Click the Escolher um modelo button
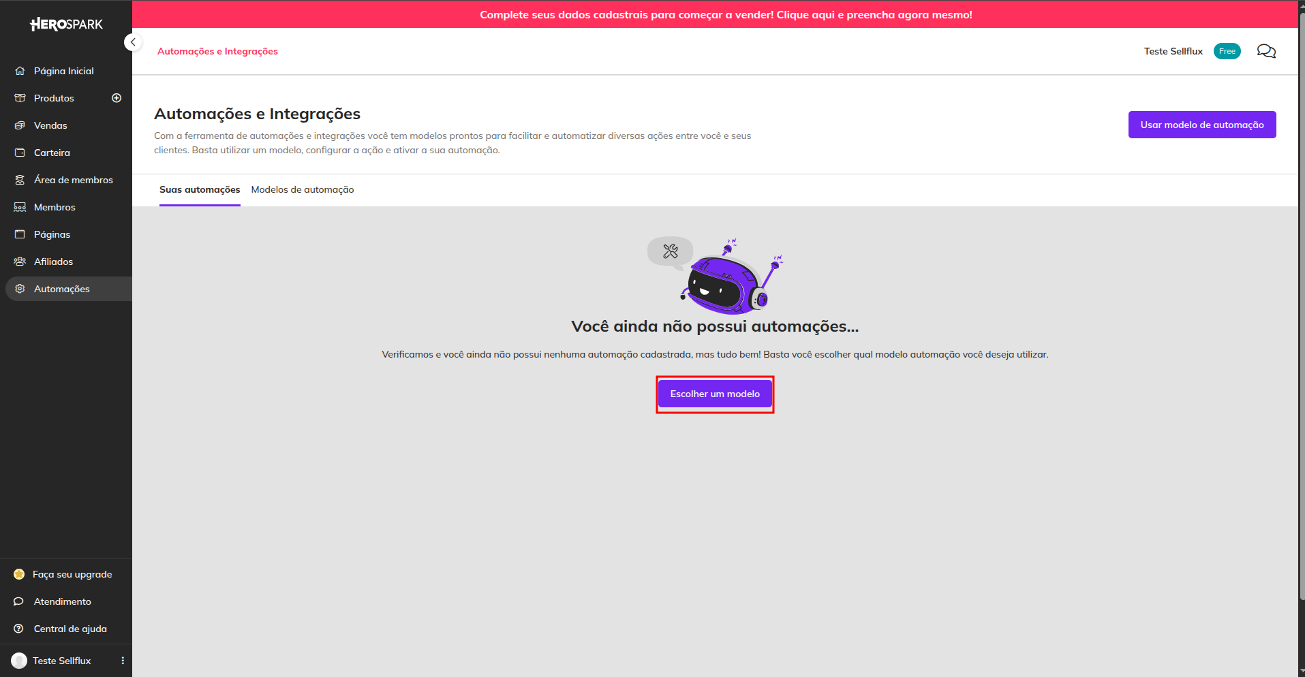The width and height of the screenshot is (1305, 677). [715, 394]
